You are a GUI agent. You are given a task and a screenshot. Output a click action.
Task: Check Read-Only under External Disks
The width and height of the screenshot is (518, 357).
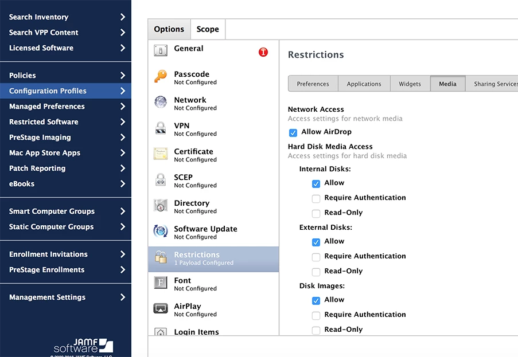tap(316, 272)
